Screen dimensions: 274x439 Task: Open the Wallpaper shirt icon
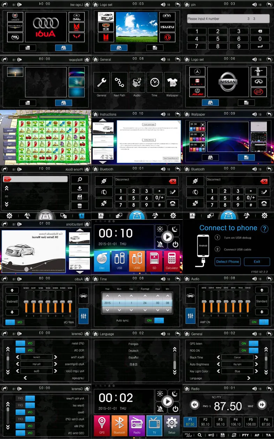tap(172, 83)
